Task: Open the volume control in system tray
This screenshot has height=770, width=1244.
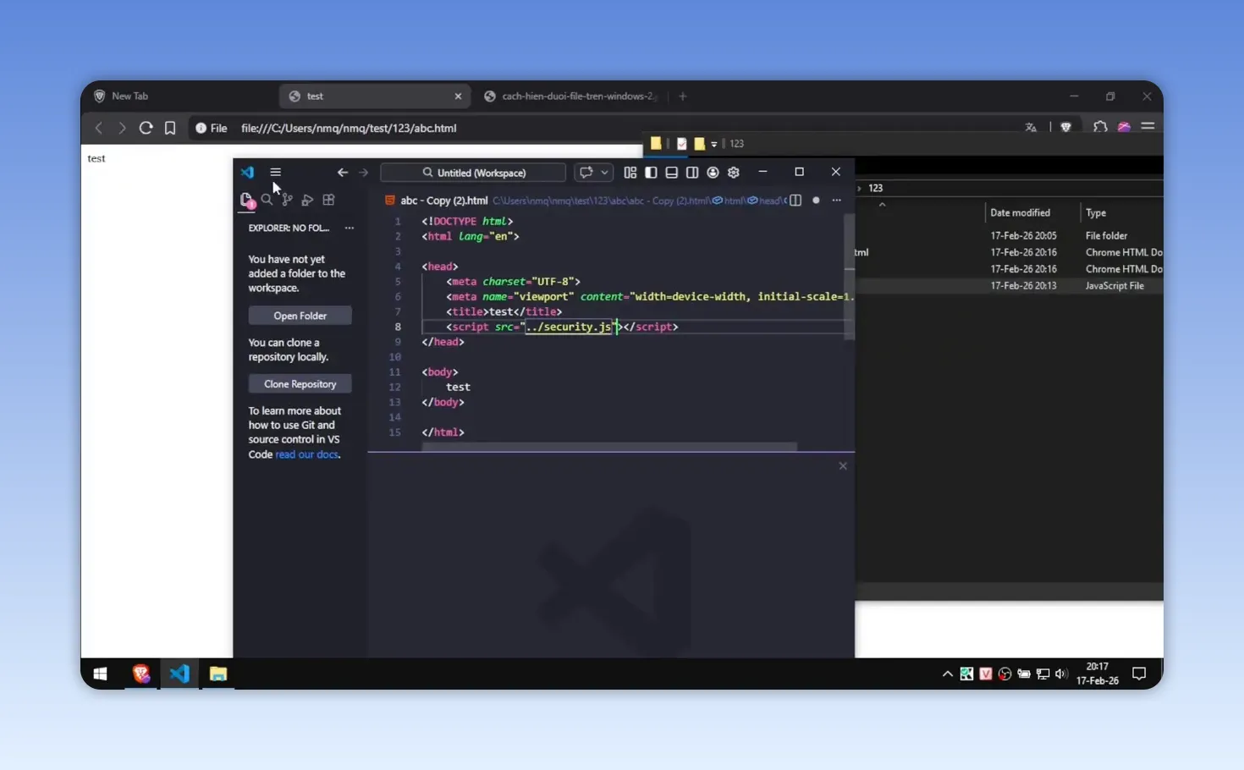Action: [1061, 674]
